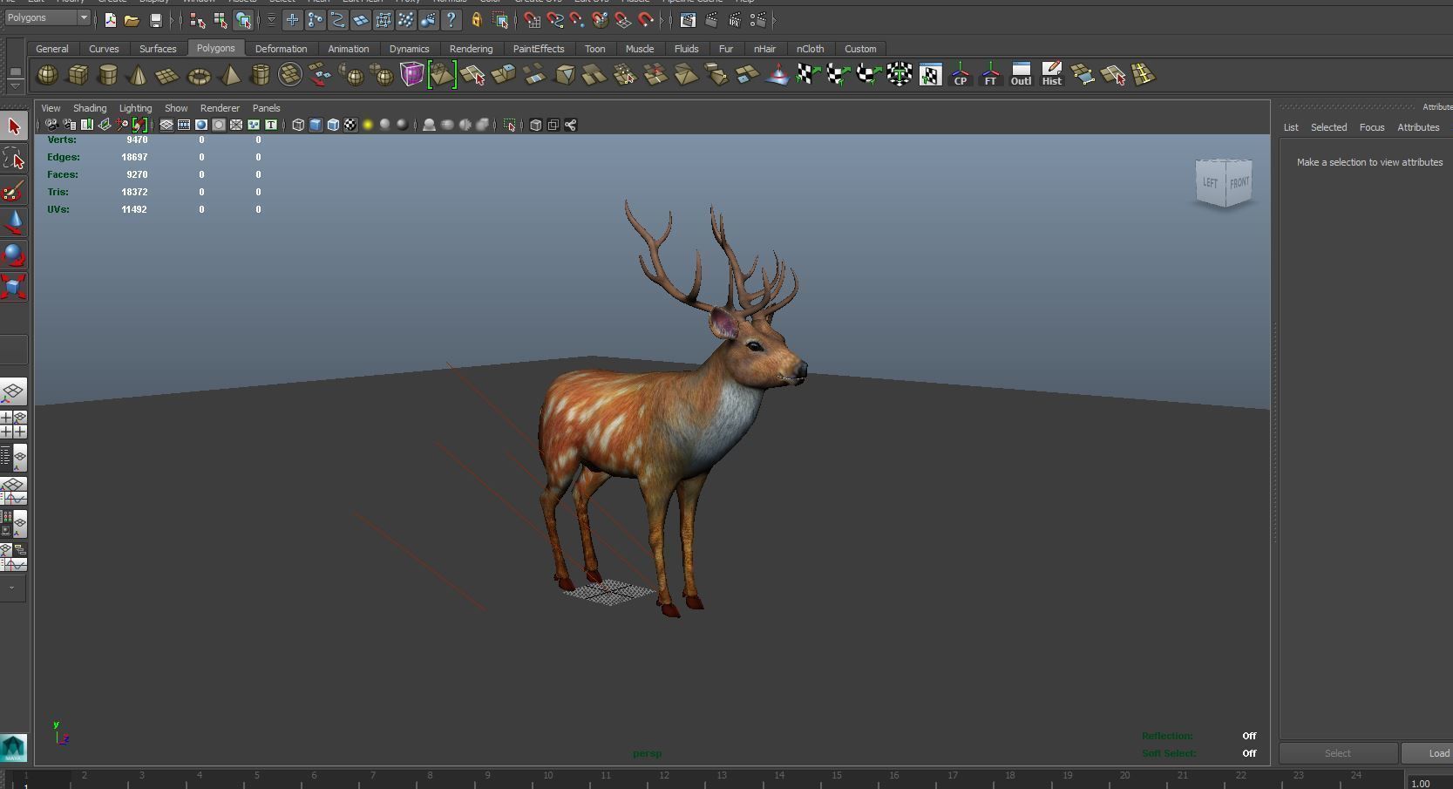The height and width of the screenshot is (789, 1453).
Task: Click the FT (Freeze Transformations) shelf button
Action: coord(990,75)
